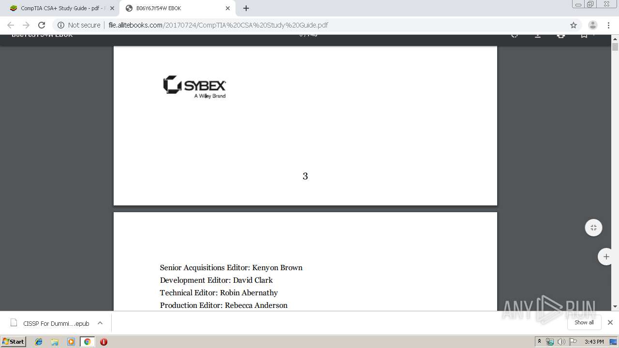Click the SYBEX logo image

point(194,87)
